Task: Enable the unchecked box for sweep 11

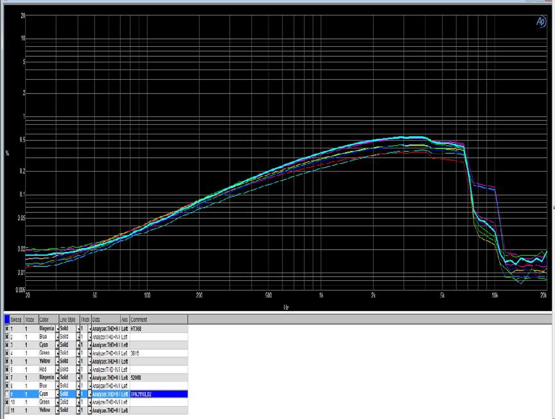Action: [x=7, y=410]
